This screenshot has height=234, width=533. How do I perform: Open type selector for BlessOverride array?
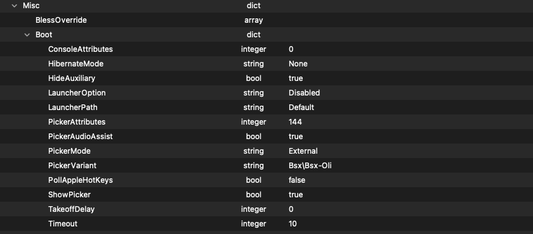[x=254, y=20]
